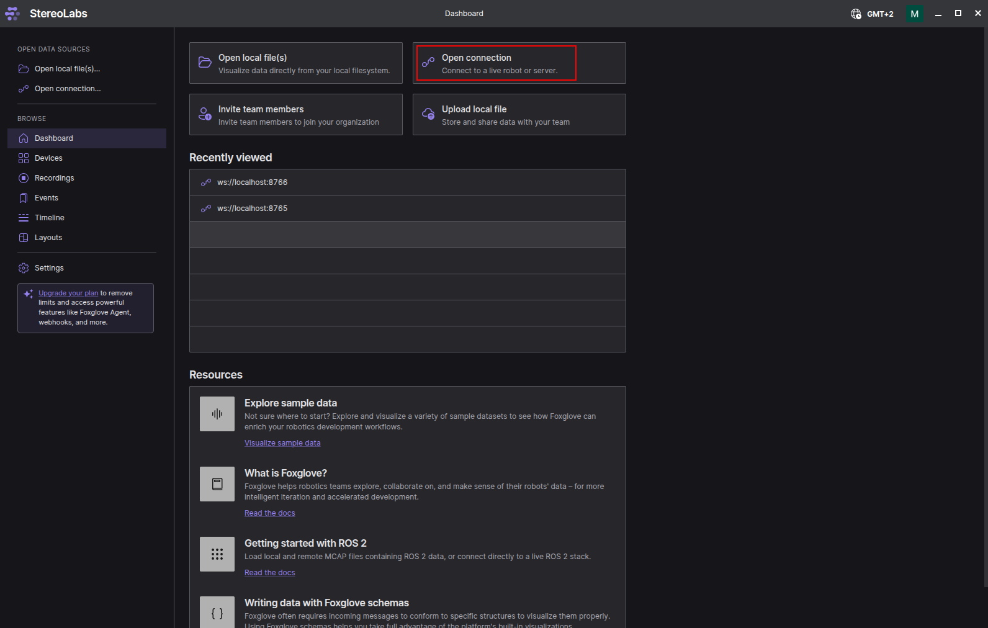The width and height of the screenshot is (988, 628).
Task: Click the 'Open local file(s)' card
Action: pos(296,63)
